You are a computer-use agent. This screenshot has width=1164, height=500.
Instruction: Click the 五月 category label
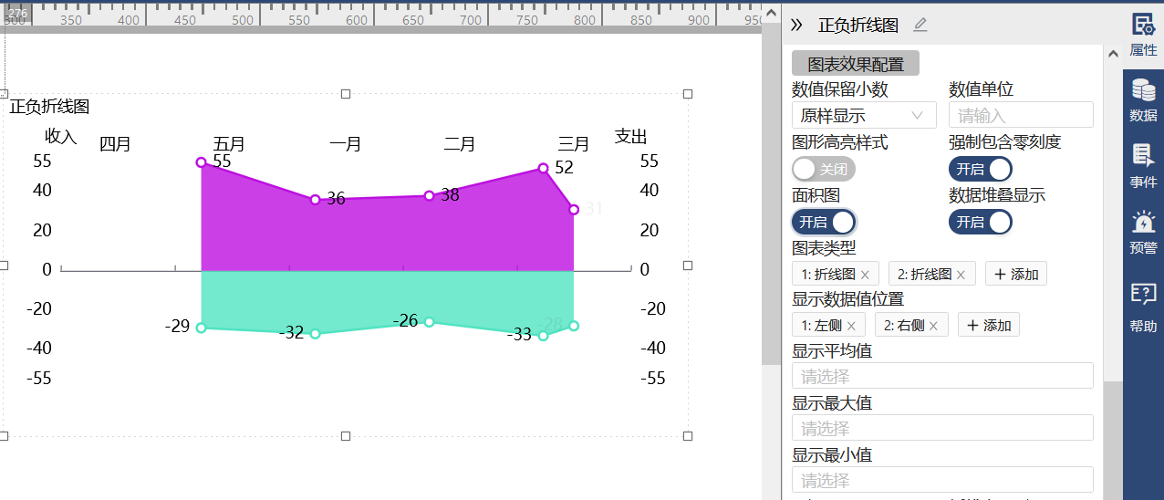(229, 143)
